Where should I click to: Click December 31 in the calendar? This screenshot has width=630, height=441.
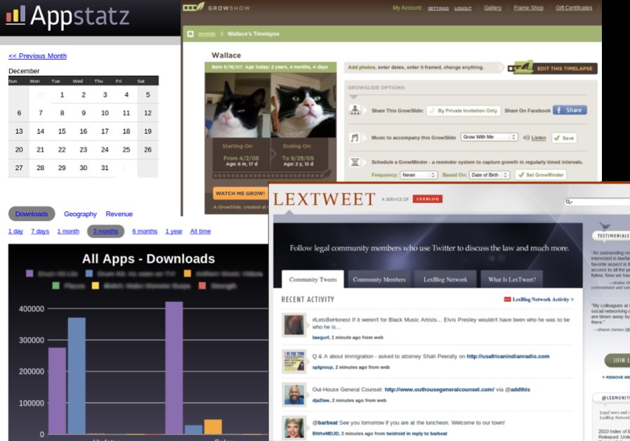pos(105,168)
